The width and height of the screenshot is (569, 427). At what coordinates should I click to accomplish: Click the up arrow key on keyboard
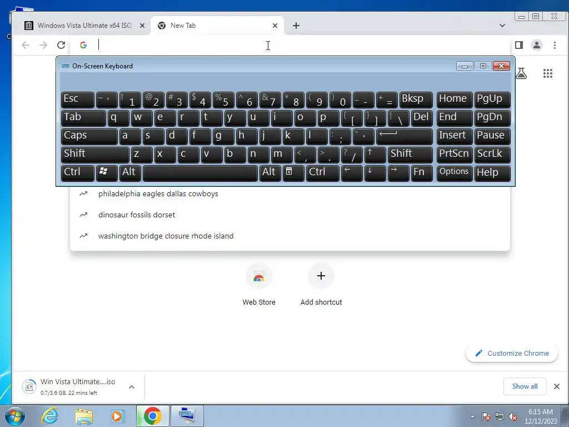(375, 155)
